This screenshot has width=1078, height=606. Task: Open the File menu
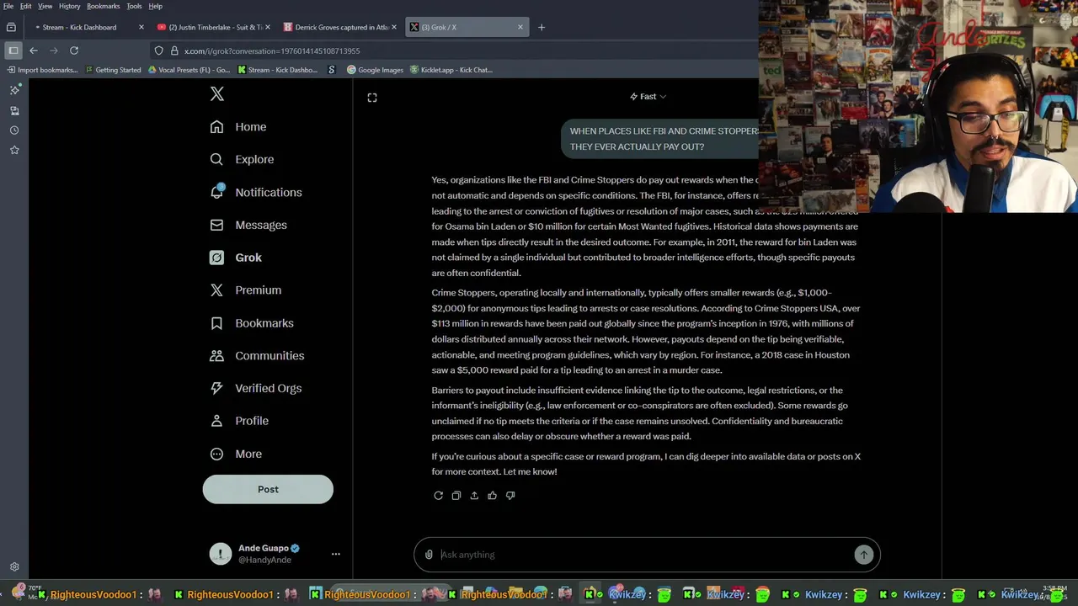pyautogui.click(x=8, y=6)
